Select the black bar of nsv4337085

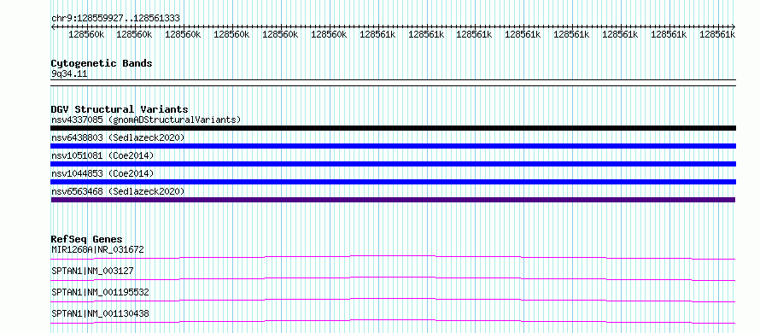point(393,128)
